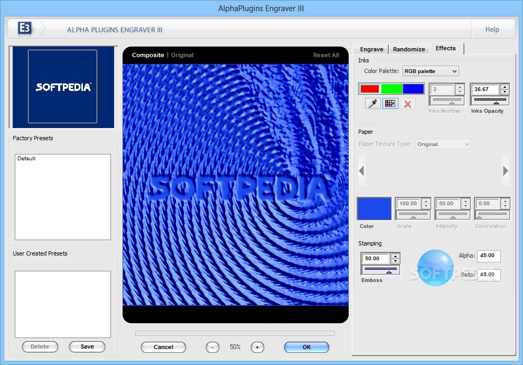The image size is (523, 365).
Task: Delete ink with the red X icon
Action: pos(407,104)
